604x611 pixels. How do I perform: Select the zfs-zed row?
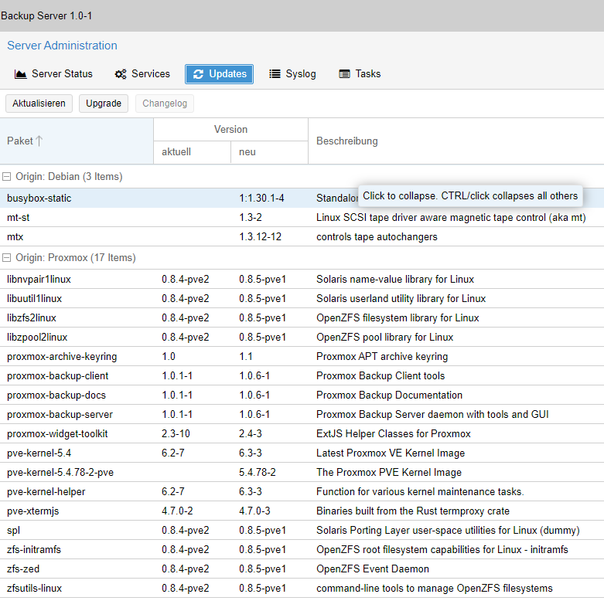click(302, 569)
